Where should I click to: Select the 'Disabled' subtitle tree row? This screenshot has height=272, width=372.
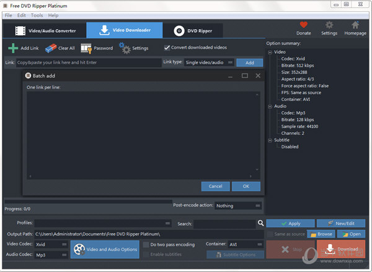coord(290,147)
